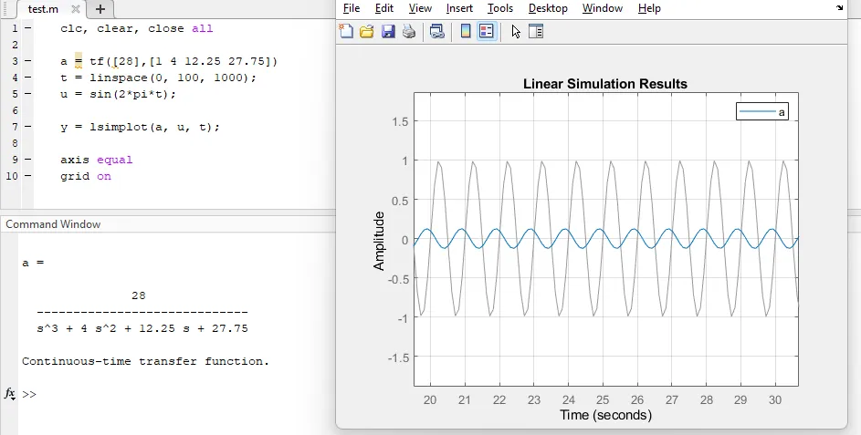
Task: Open the Property Inspector icon
Action: (x=536, y=32)
